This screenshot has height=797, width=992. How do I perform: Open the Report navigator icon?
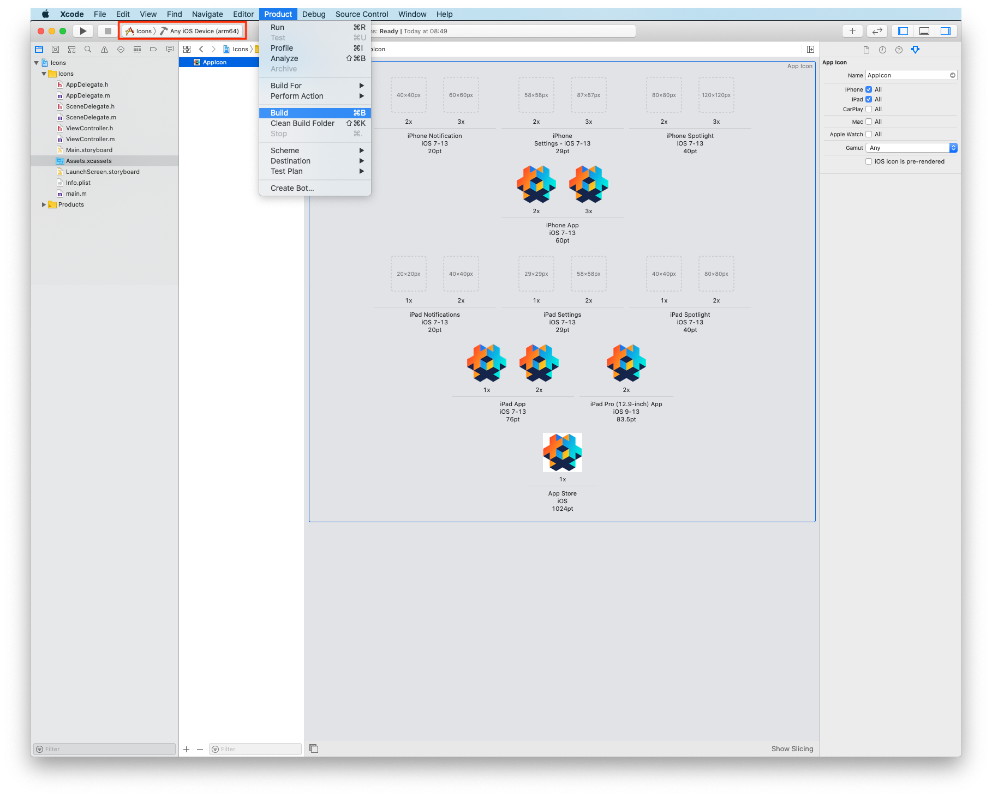click(x=170, y=49)
